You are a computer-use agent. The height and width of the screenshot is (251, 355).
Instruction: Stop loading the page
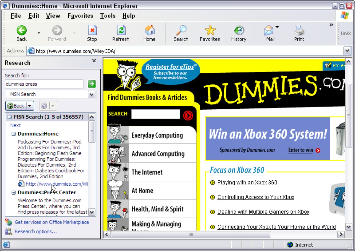pyautogui.click(x=92, y=33)
